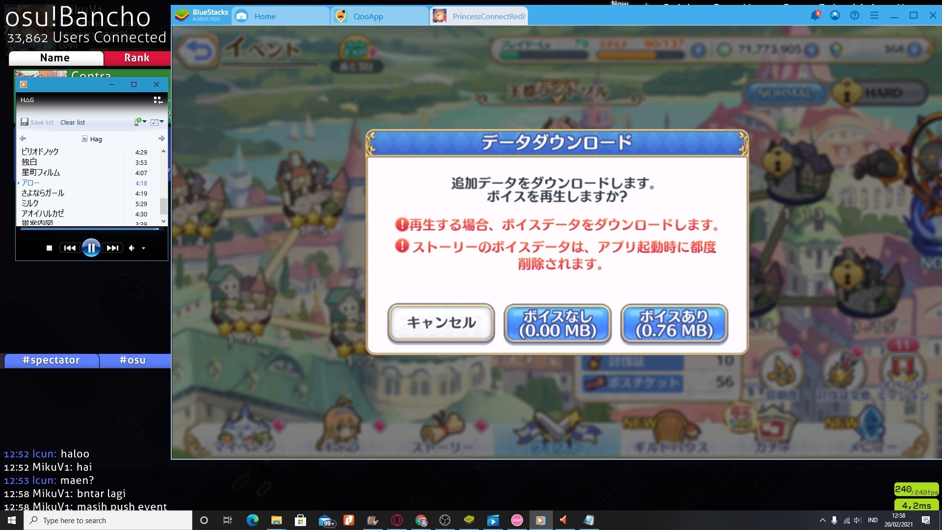This screenshot has height=530, width=942.
Task: Go to next playlist with right arrow
Action: [161, 139]
